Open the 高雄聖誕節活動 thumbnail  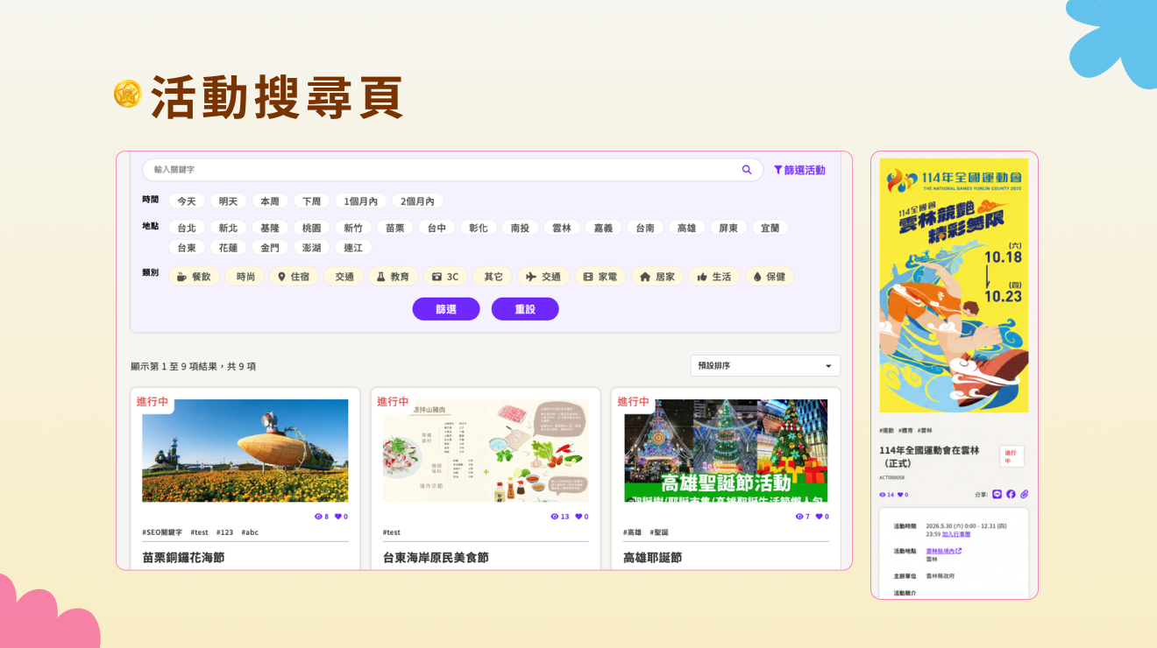coord(727,451)
